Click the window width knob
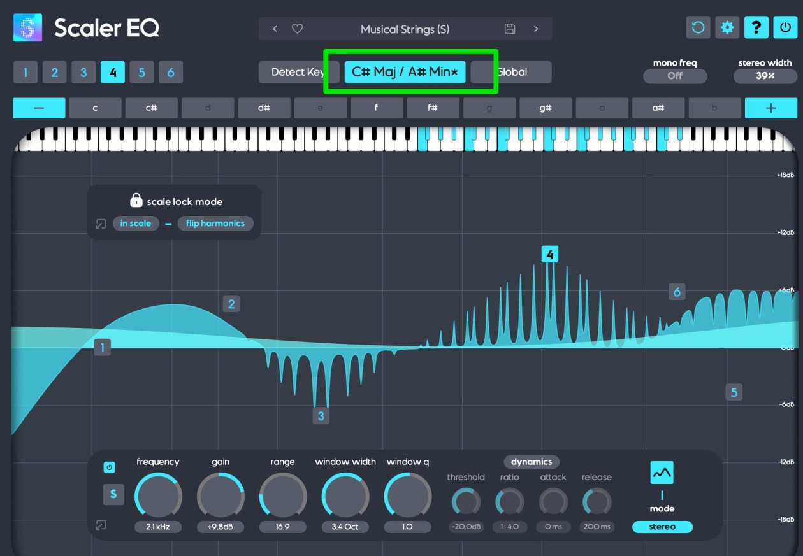Screen dimensions: 803x556 345,495
